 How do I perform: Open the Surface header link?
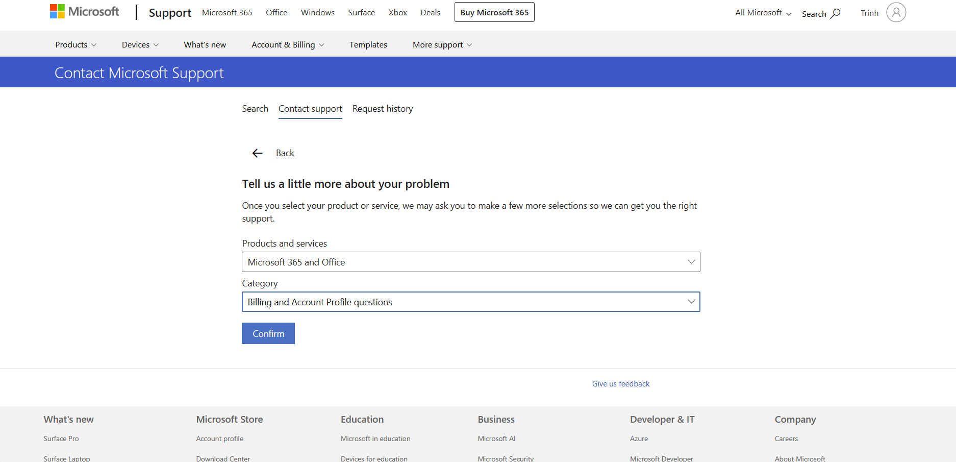coord(362,12)
